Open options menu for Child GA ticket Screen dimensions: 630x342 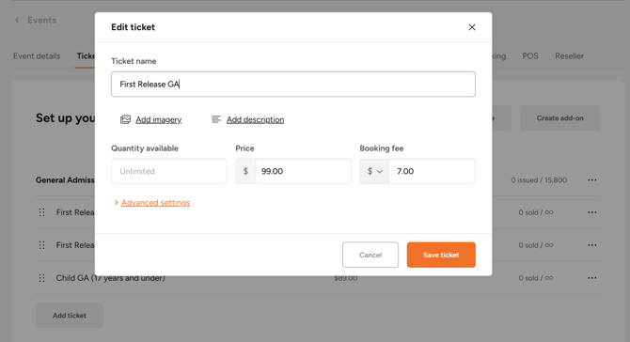point(591,278)
